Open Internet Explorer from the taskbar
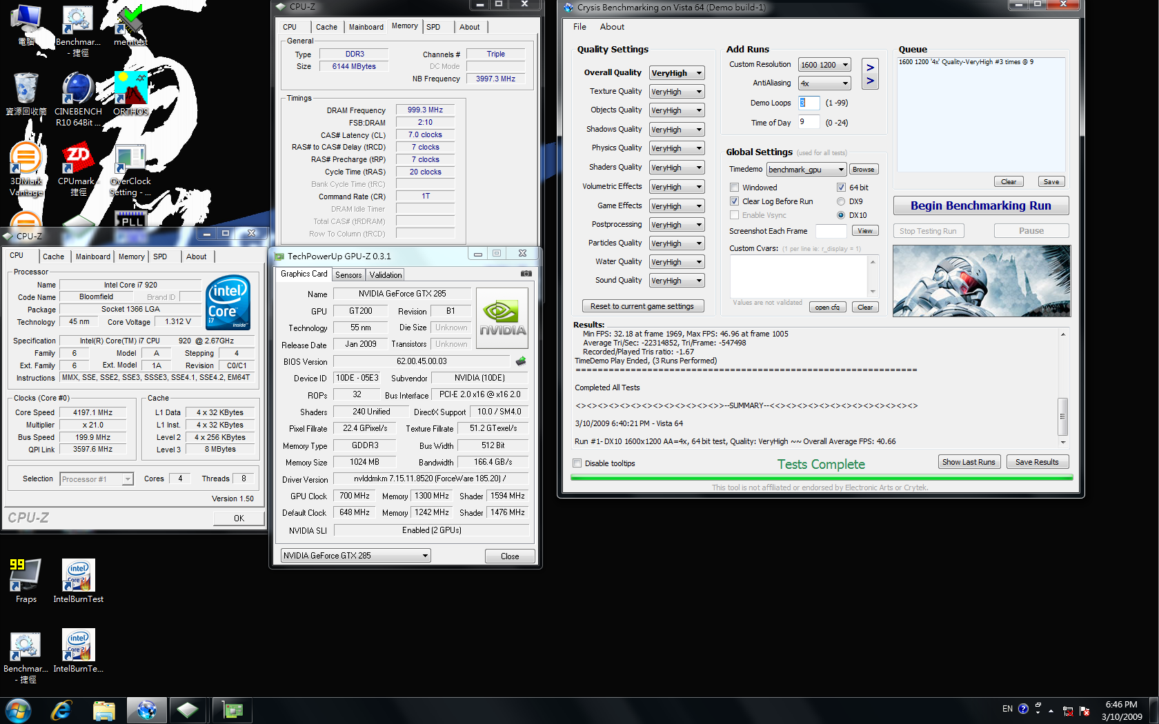The width and height of the screenshot is (1159, 724). [x=61, y=710]
